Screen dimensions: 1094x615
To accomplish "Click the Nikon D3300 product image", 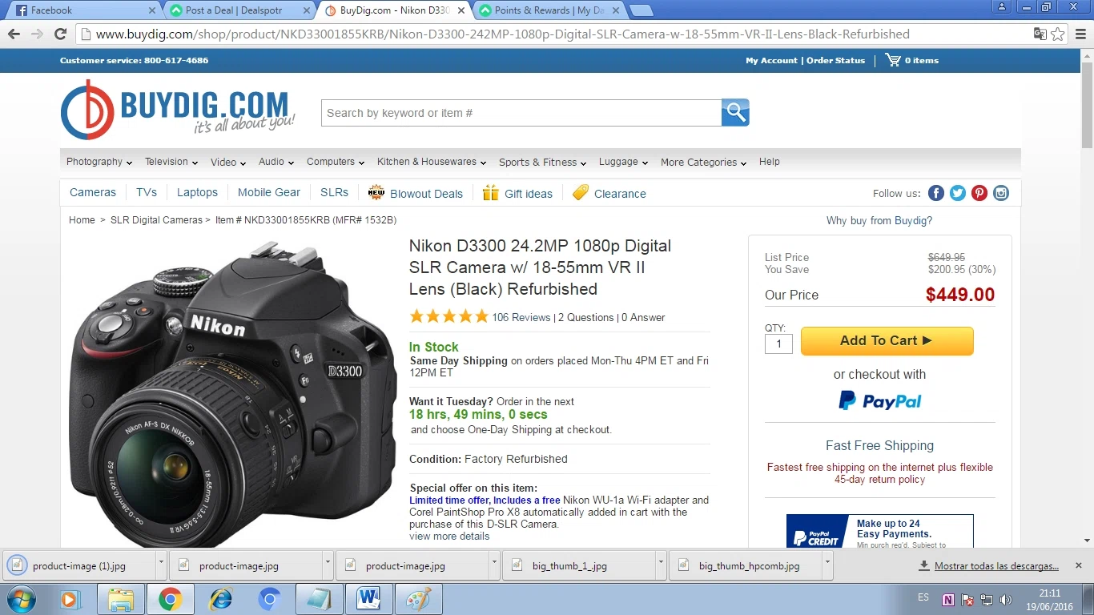I will pos(233,392).
